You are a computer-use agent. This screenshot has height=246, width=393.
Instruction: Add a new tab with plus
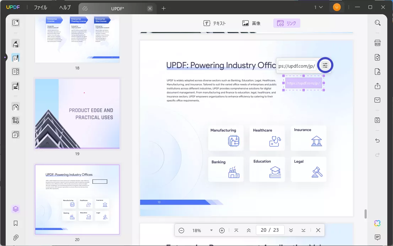[x=164, y=9]
